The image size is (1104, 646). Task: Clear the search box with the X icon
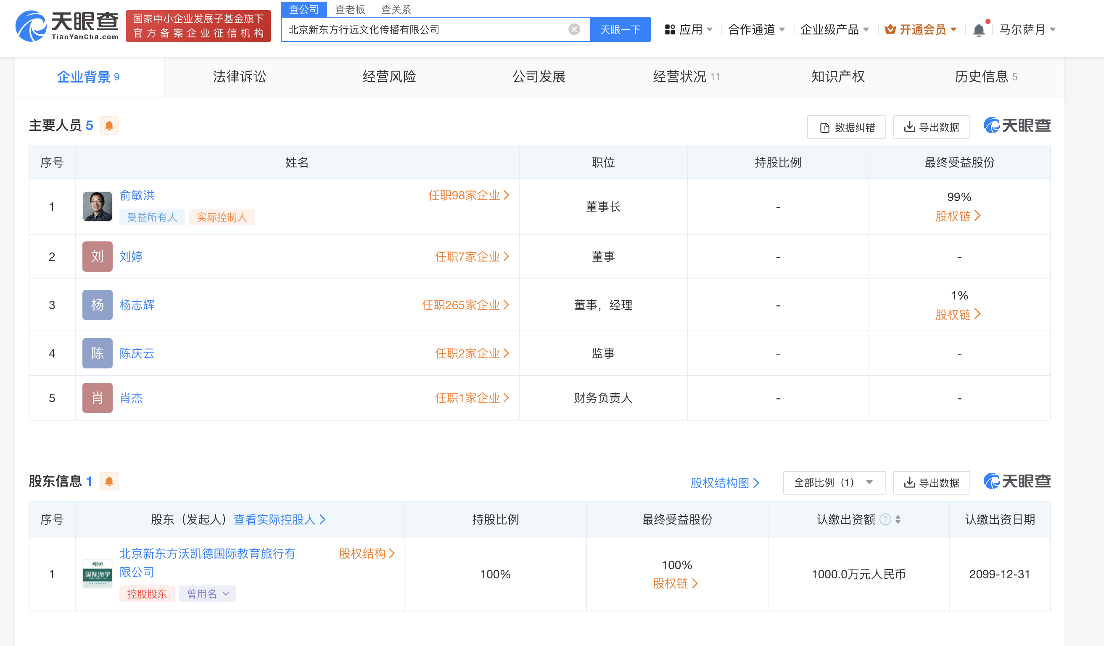tap(574, 29)
